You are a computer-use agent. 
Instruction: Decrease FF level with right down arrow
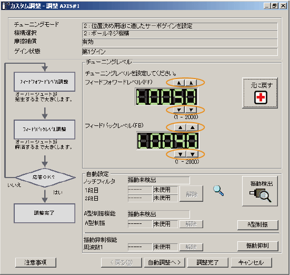(x=191, y=110)
